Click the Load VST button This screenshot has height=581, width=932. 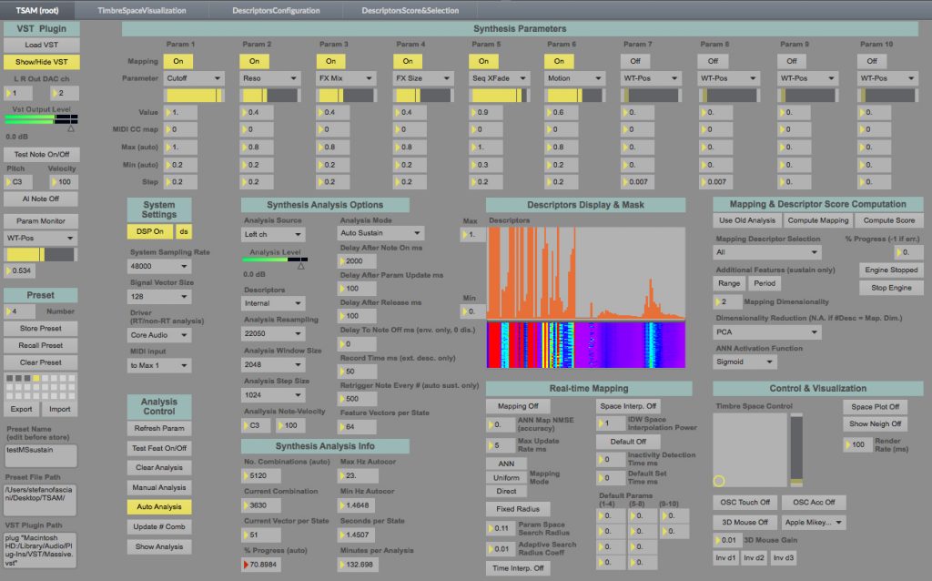[x=41, y=45]
